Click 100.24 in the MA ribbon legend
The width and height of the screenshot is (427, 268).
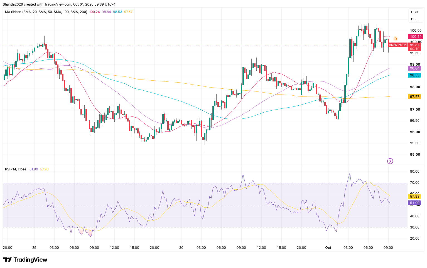[x=94, y=12]
